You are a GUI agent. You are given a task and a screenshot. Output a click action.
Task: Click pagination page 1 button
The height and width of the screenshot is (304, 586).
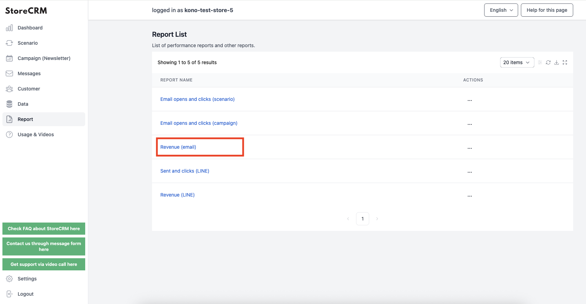coord(363,219)
